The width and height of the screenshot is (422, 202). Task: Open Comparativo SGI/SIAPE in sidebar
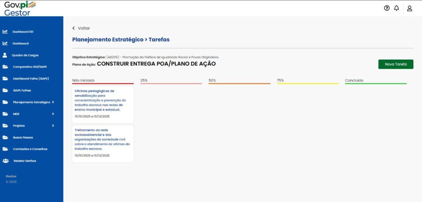pos(30,67)
